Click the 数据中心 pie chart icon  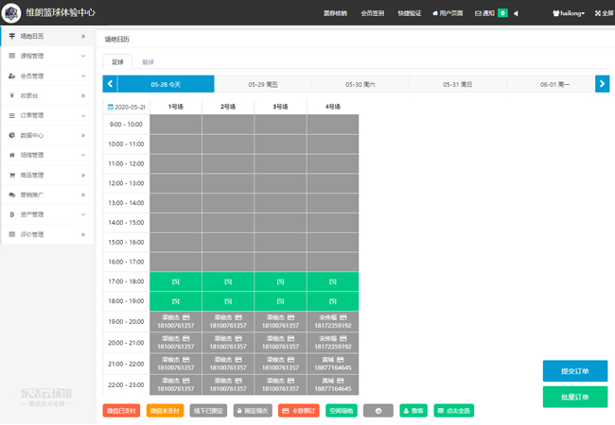(11, 135)
